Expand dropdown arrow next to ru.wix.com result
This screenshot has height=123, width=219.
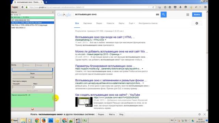coord(121,54)
